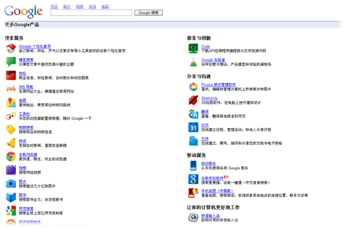Open the 图片 link in top navigation
346x228 pixels.
(x=67, y=7)
